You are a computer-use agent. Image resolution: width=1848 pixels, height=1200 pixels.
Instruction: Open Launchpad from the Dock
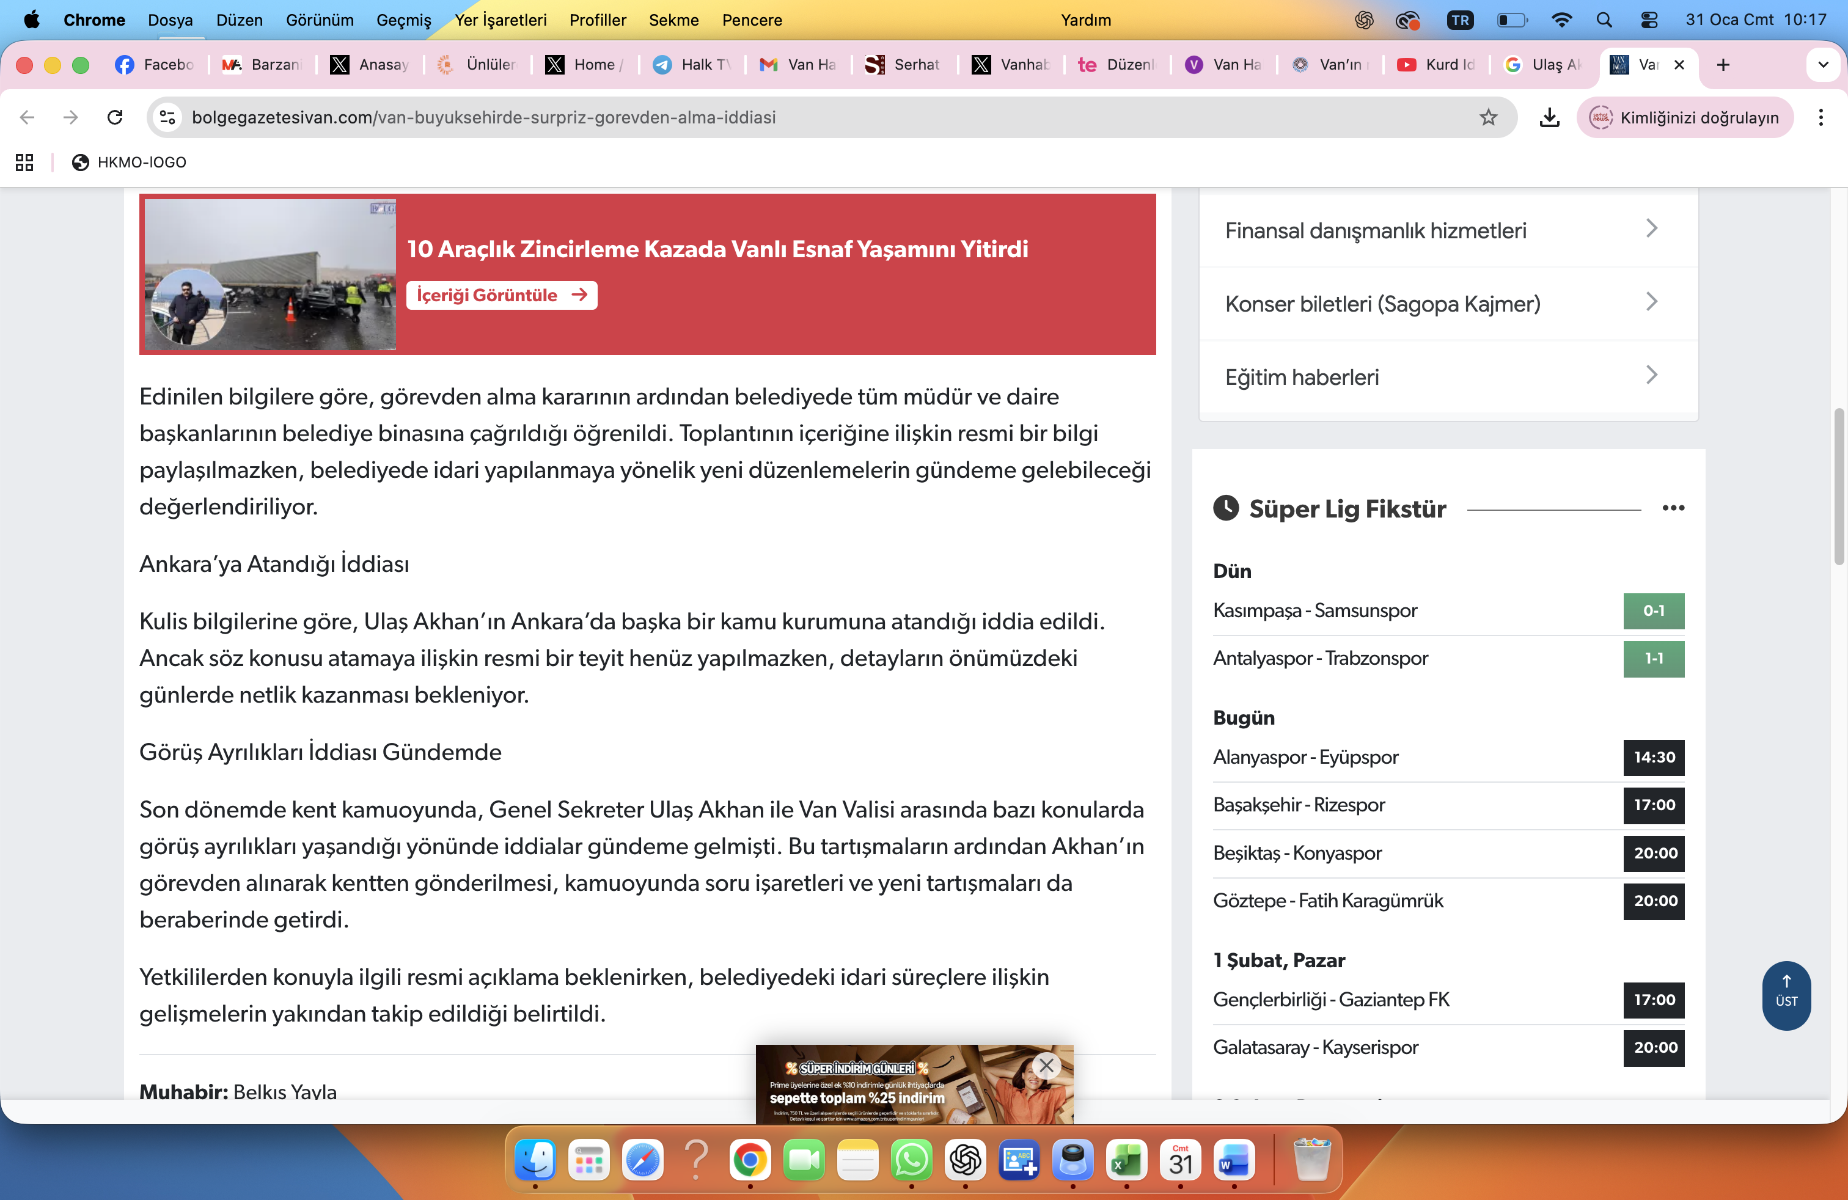[x=588, y=1160]
